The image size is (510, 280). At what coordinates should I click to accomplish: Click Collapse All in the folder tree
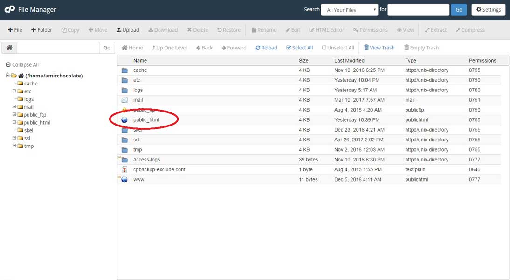(x=22, y=65)
